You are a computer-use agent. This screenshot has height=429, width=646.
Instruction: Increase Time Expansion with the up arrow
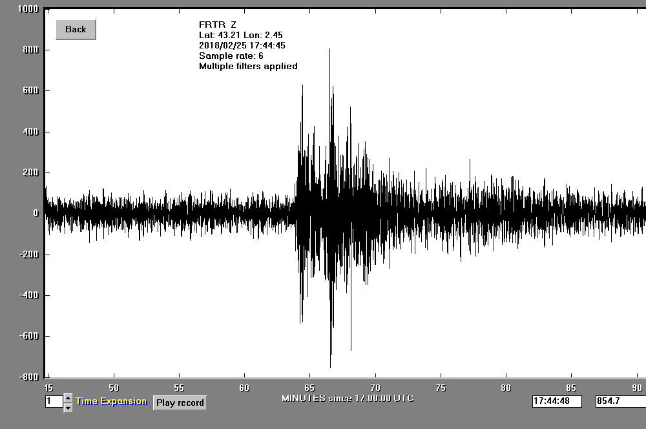(68, 398)
